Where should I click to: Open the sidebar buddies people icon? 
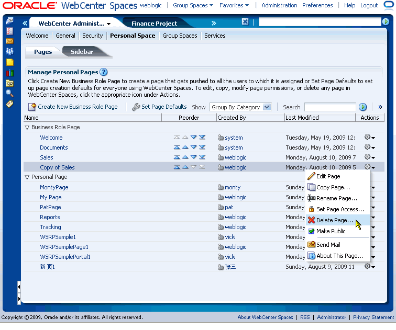tap(9, 51)
